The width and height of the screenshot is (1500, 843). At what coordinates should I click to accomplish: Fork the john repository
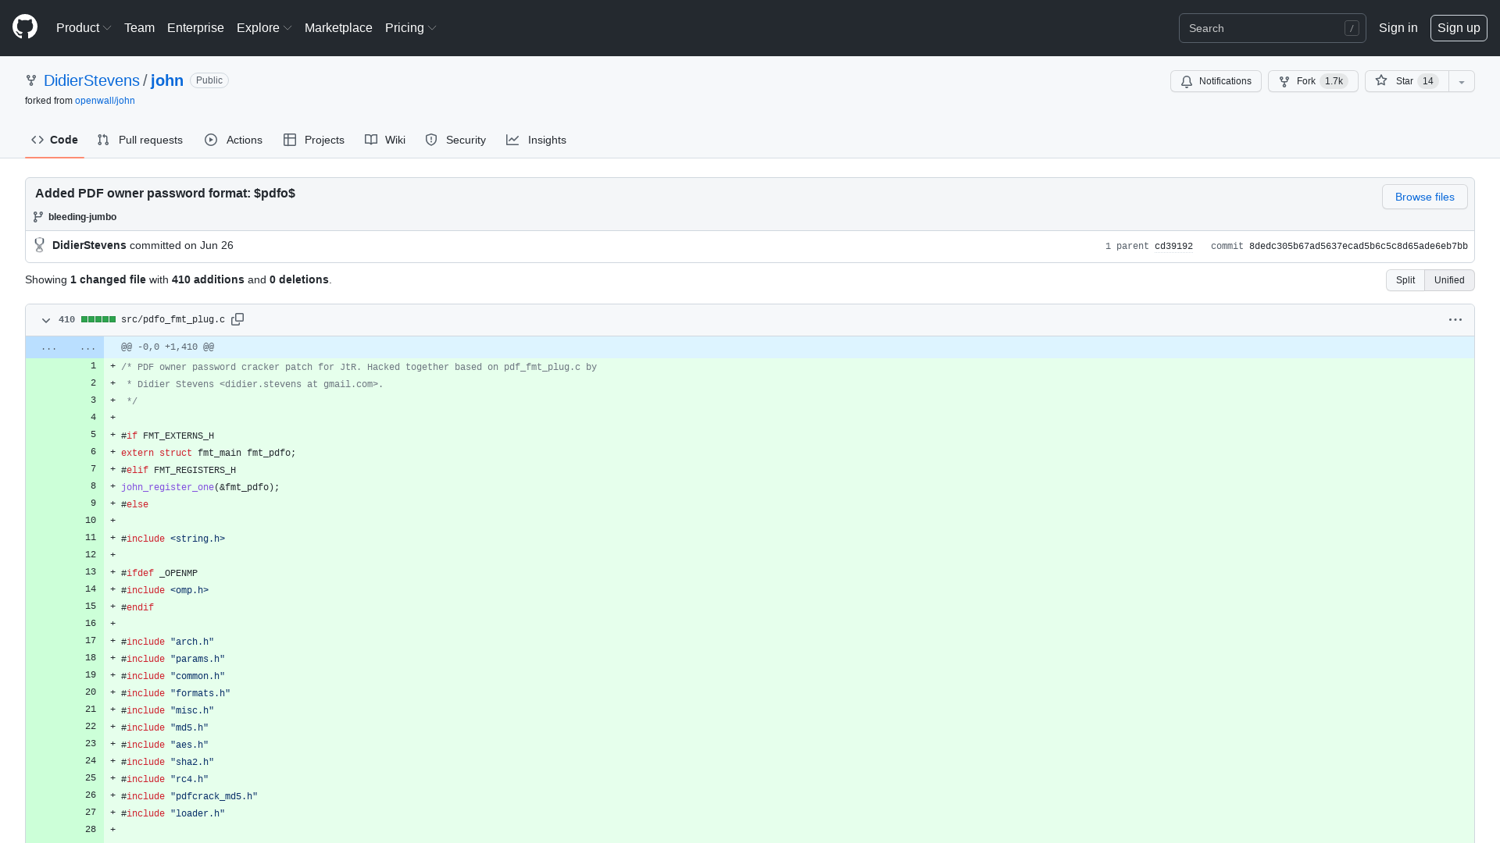point(1312,81)
